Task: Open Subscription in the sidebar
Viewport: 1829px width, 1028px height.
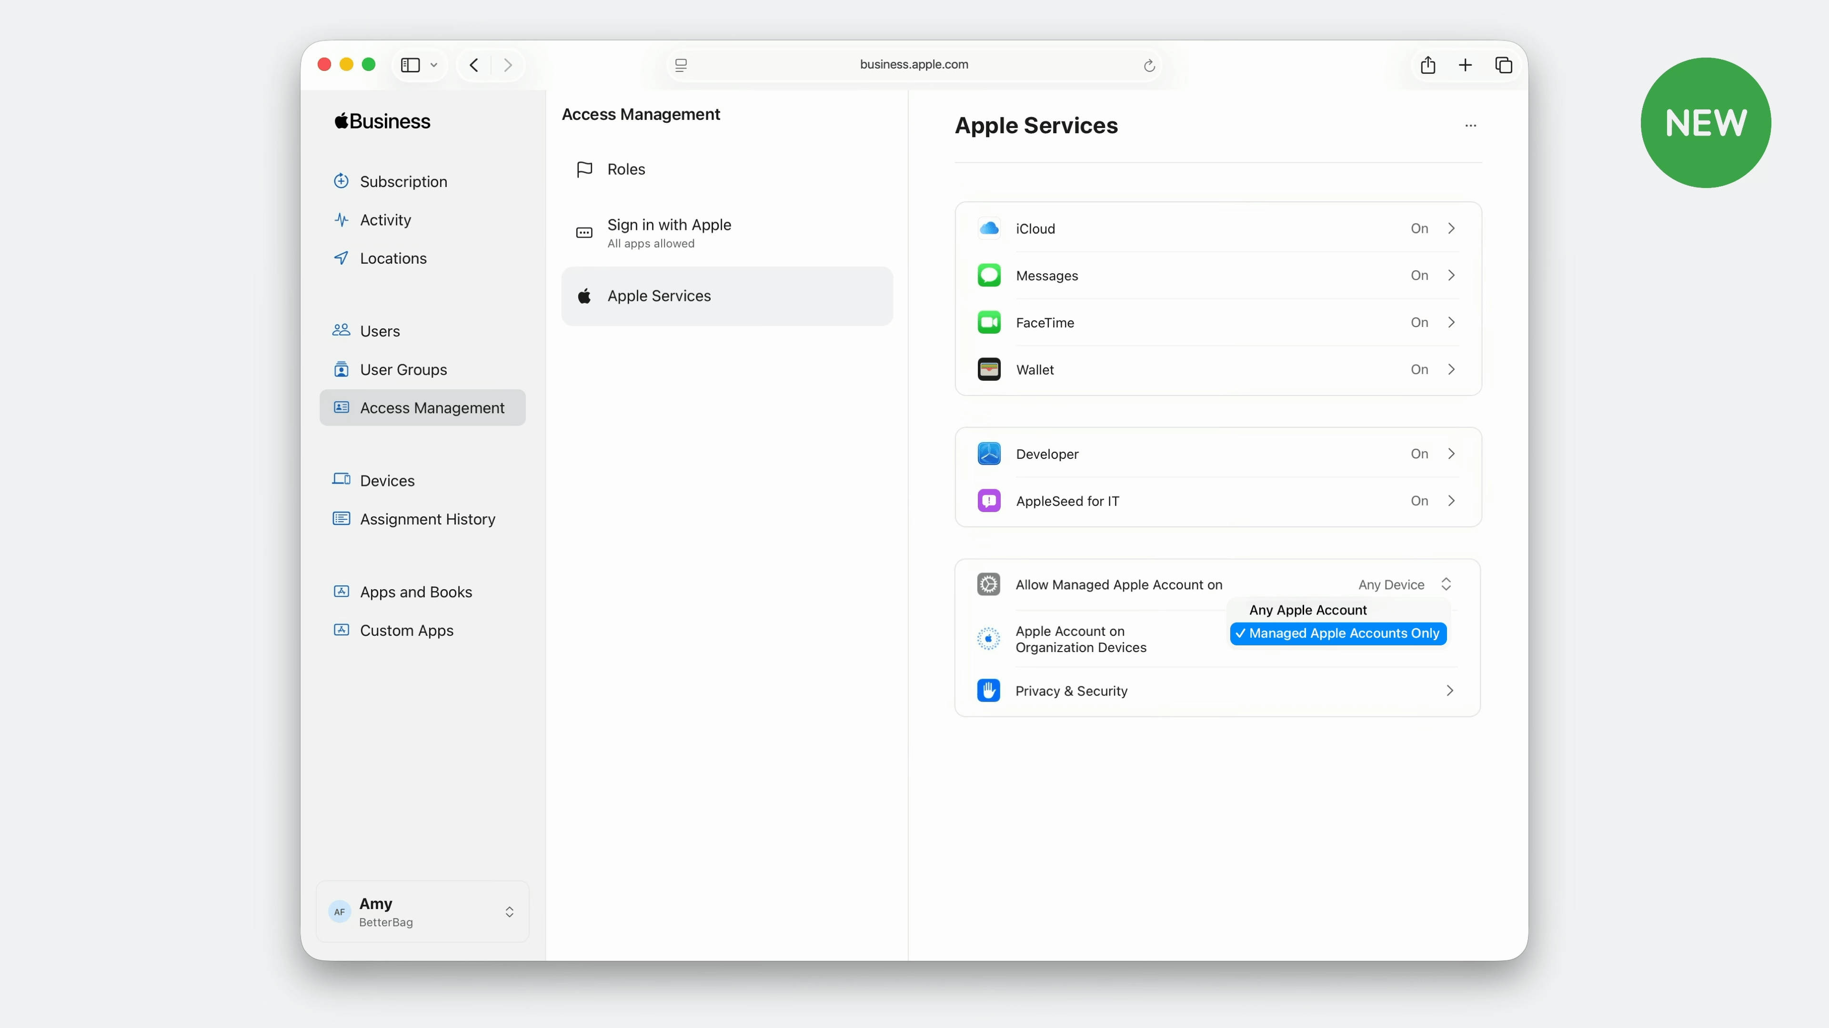Action: [x=422, y=182]
